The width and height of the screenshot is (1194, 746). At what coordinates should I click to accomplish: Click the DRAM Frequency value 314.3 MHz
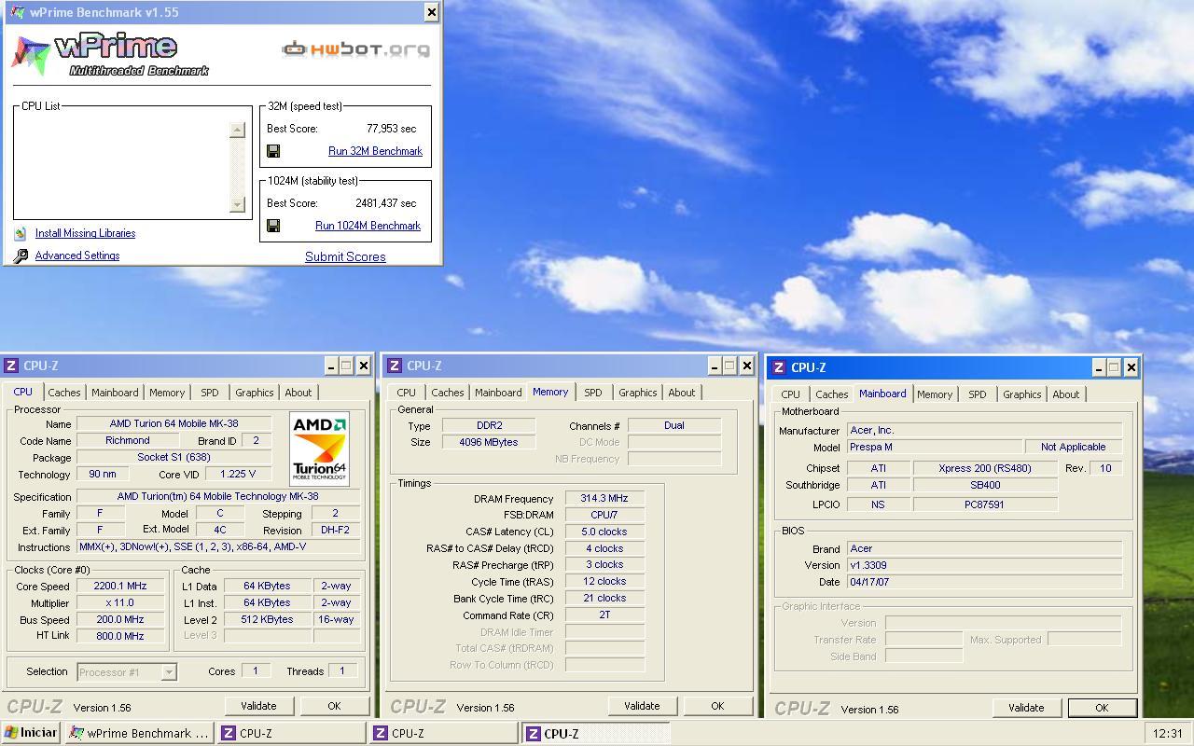604,499
